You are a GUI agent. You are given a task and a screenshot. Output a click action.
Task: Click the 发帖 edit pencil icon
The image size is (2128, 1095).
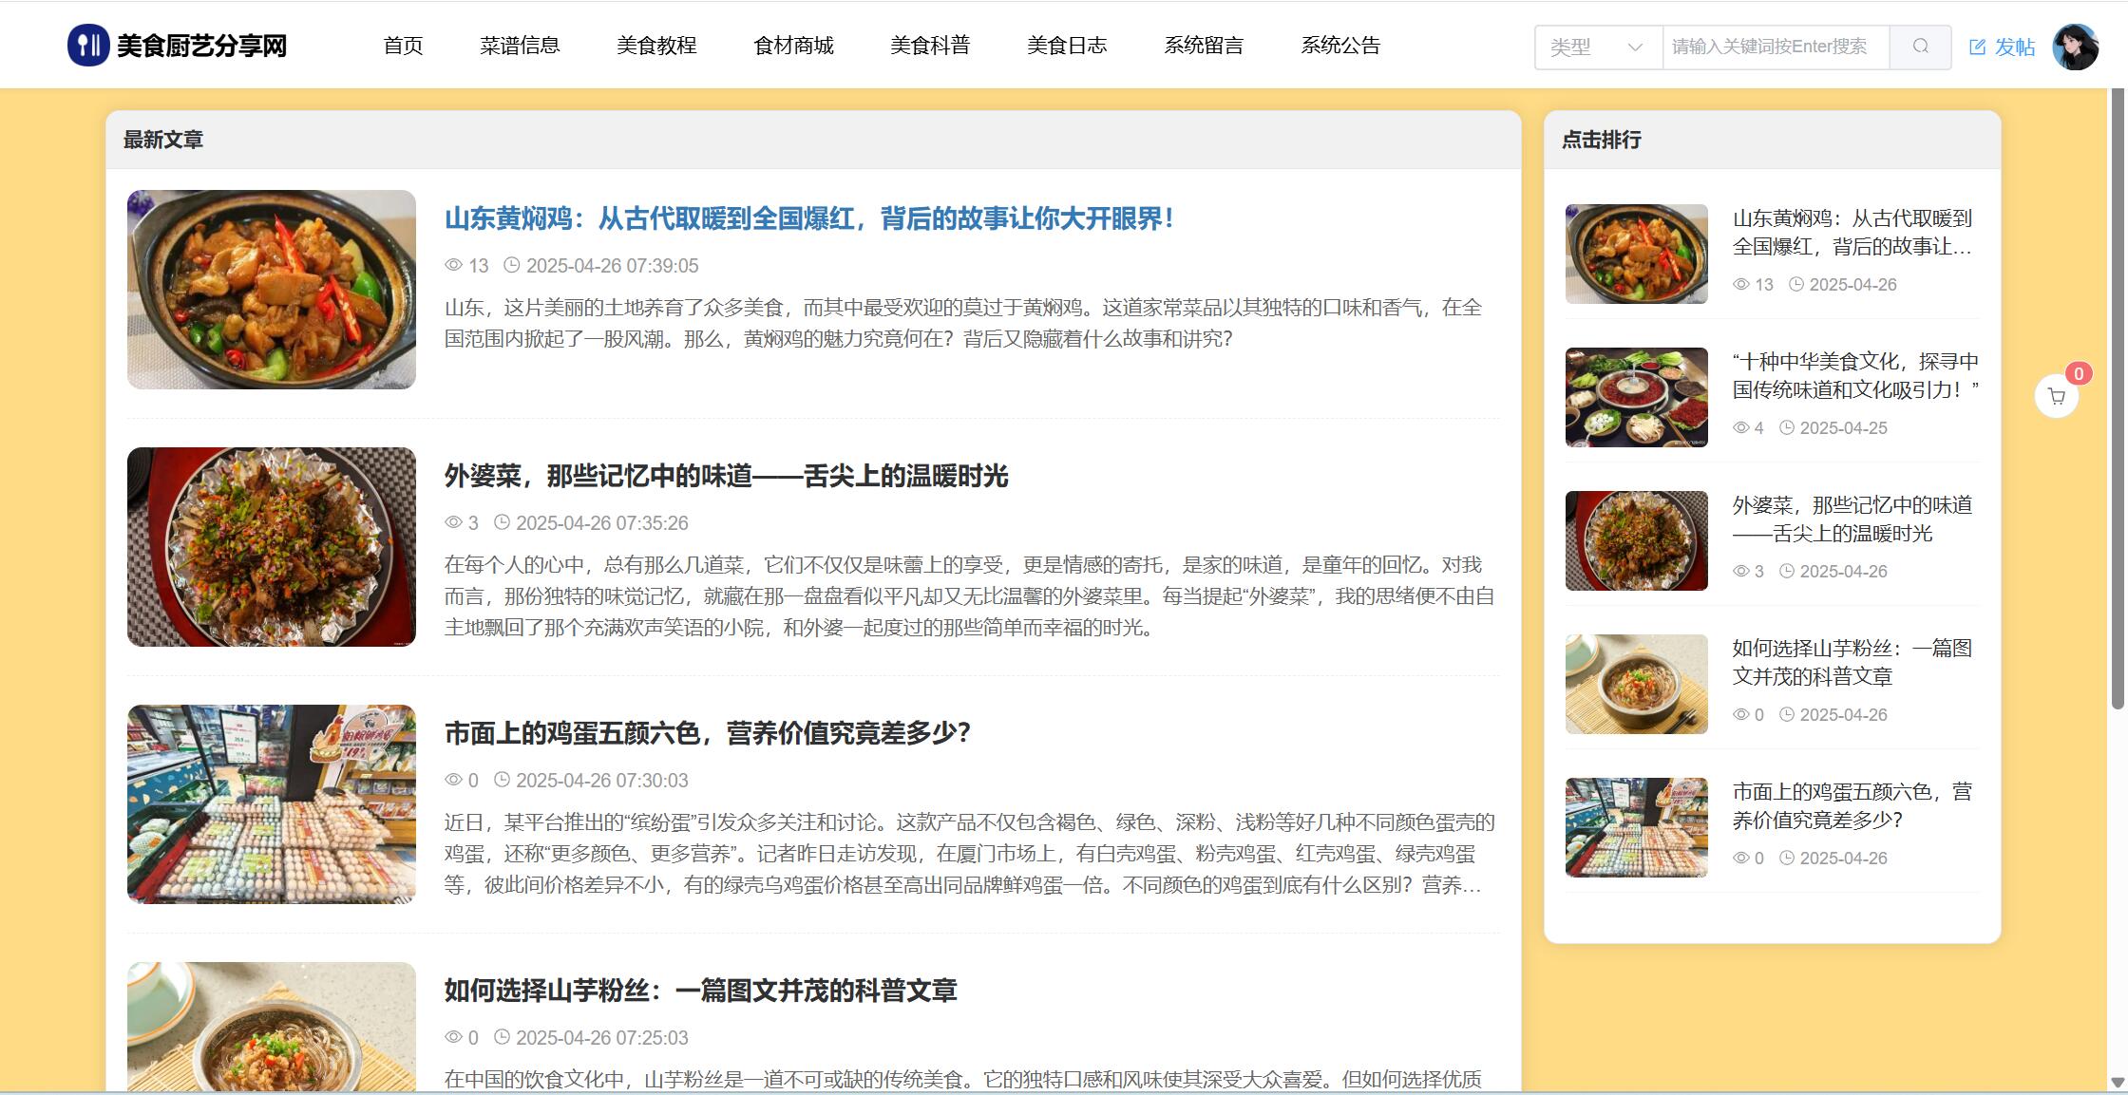tap(1978, 47)
